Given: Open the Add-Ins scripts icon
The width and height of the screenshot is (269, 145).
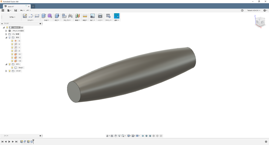Looking at the screenshot, I should coord(108,16).
